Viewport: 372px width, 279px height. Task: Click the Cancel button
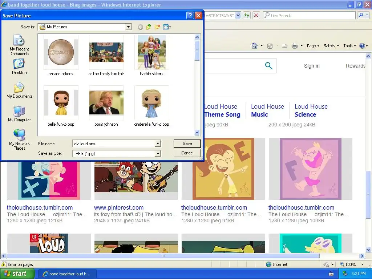(187, 153)
